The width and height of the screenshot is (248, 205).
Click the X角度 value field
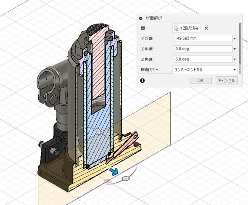203,49
